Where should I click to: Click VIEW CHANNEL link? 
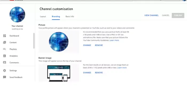pyautogui.click(x=151, y=16)
